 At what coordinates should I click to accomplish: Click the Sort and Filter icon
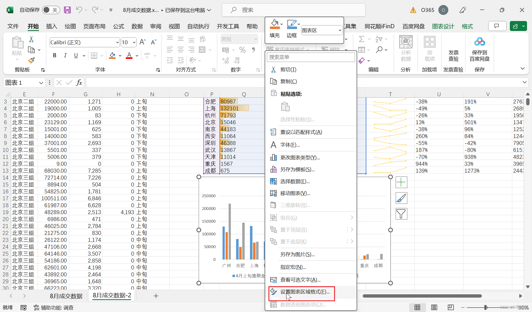(x=379, y=39)
